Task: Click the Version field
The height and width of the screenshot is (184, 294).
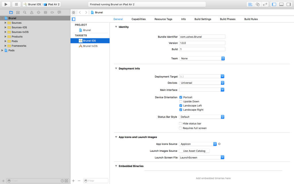Action: (x=202, y=43)
